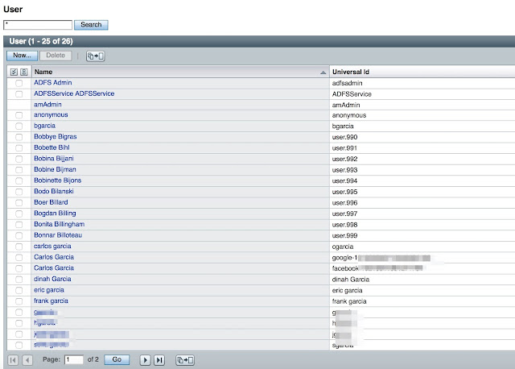Click the top toolbar table preferences icon
This screenshot has height=369, width=515.
(95, 56)
